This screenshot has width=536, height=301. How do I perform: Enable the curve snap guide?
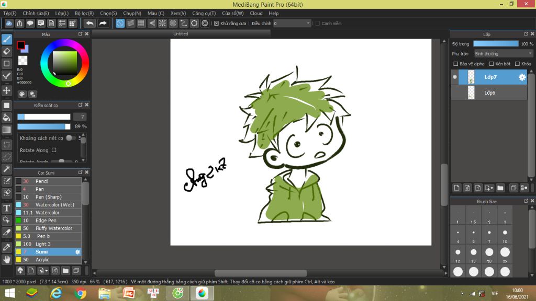click(184, 23)
